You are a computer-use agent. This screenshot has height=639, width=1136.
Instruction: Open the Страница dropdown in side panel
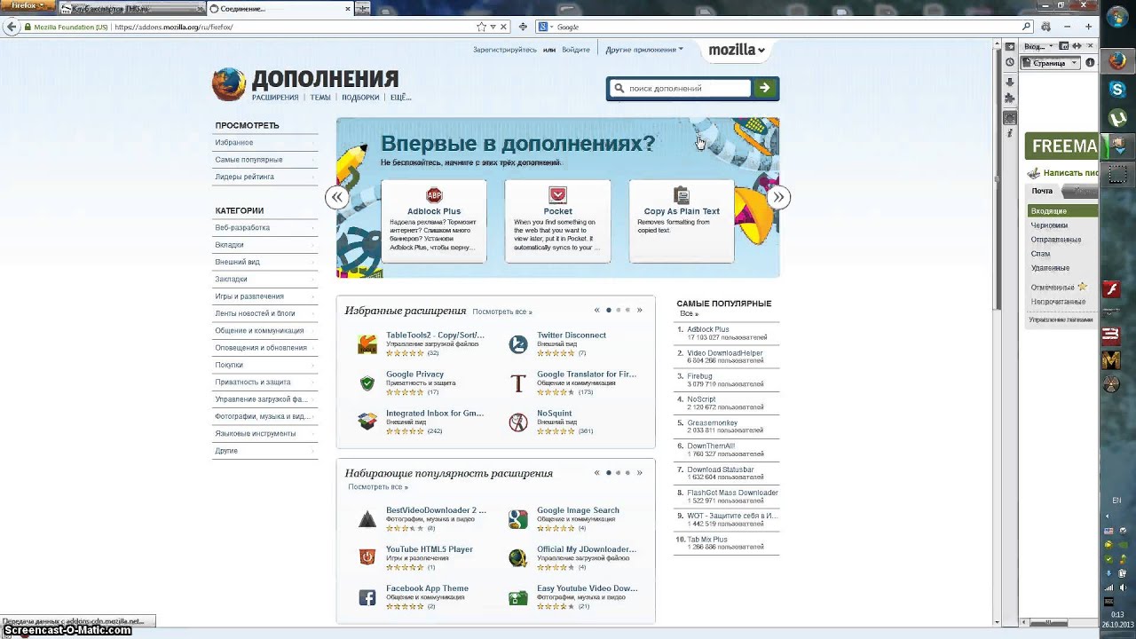[x=1051, y=63]
